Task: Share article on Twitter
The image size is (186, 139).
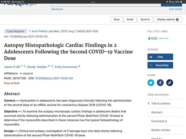Action: coord(151,83)
